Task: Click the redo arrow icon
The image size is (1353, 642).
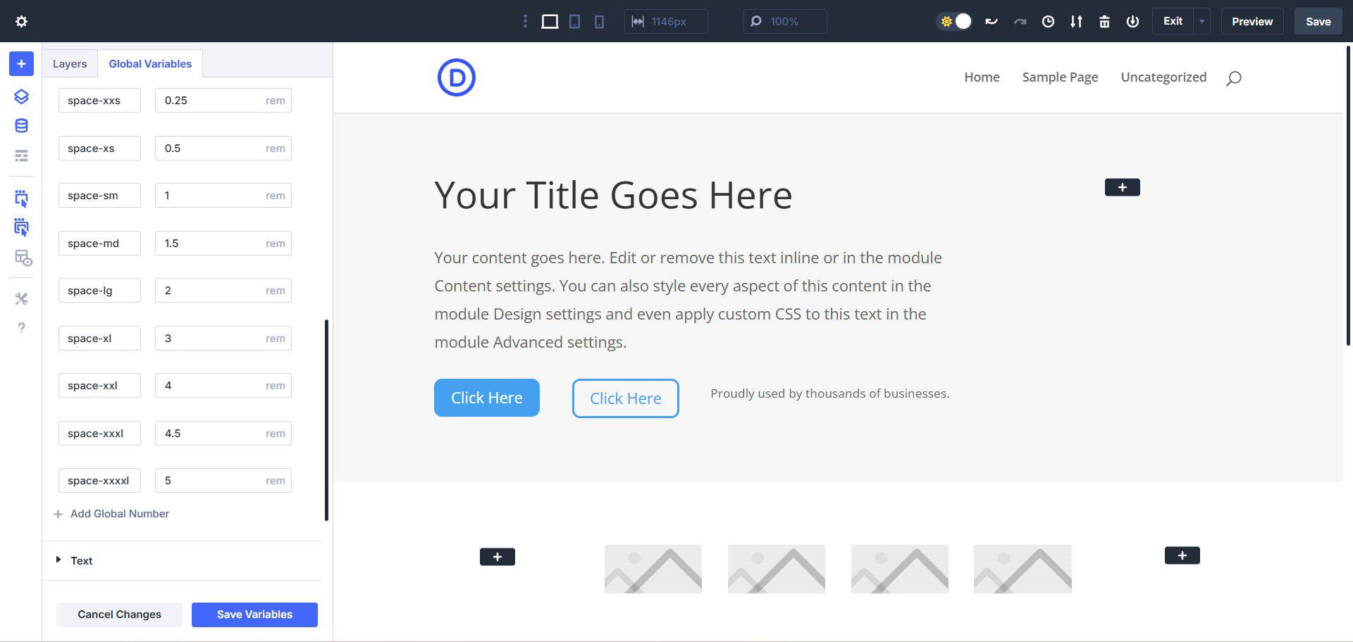Action: (x=1020, y=21)
